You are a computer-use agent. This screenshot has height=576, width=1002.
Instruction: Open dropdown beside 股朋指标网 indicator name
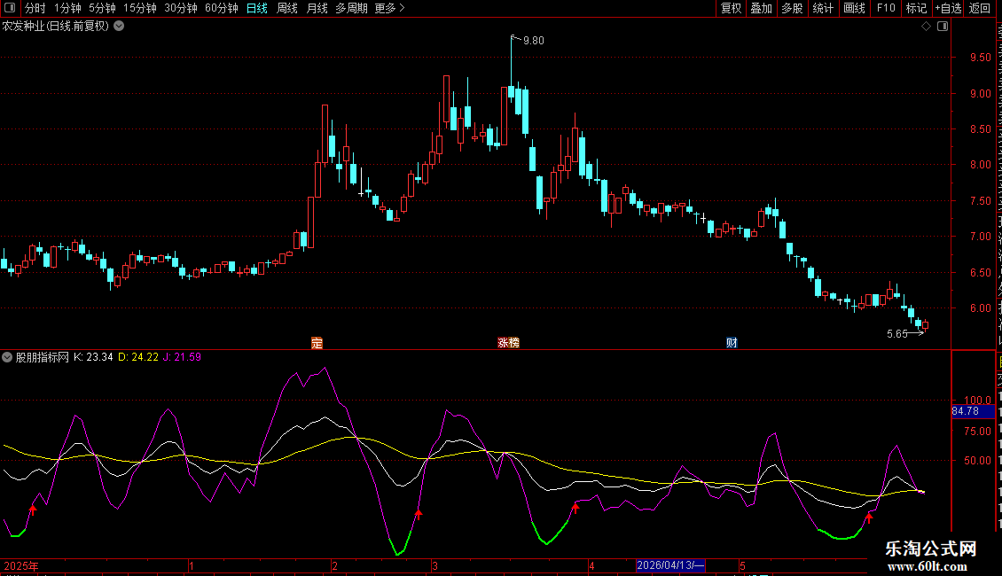[x=7, y=358]
